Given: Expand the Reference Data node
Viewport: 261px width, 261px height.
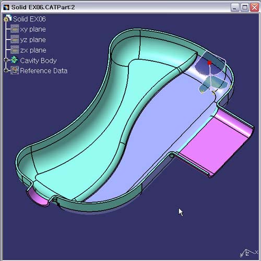Looking at the screenshot, I should (6, 70).
